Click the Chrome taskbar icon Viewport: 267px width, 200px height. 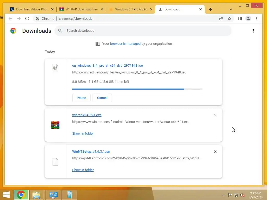pyautogui.click(x=21, y=195)
